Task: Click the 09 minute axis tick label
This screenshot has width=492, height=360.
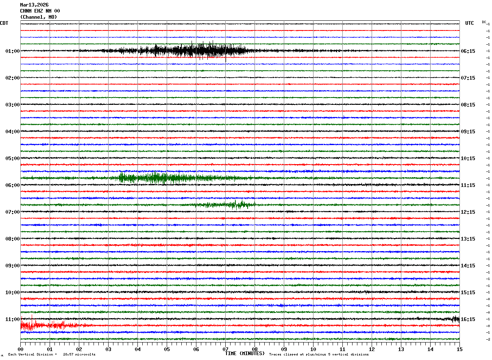Action: pos(284,349)
